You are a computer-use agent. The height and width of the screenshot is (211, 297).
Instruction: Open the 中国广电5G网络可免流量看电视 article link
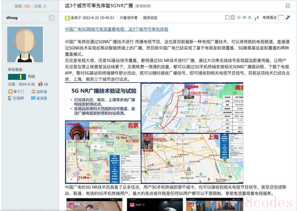click(117, 29)
